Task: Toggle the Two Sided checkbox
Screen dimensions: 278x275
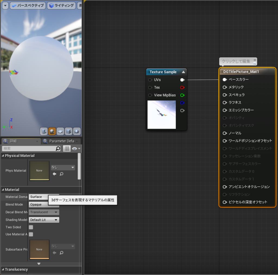Action: coord(31,227)
